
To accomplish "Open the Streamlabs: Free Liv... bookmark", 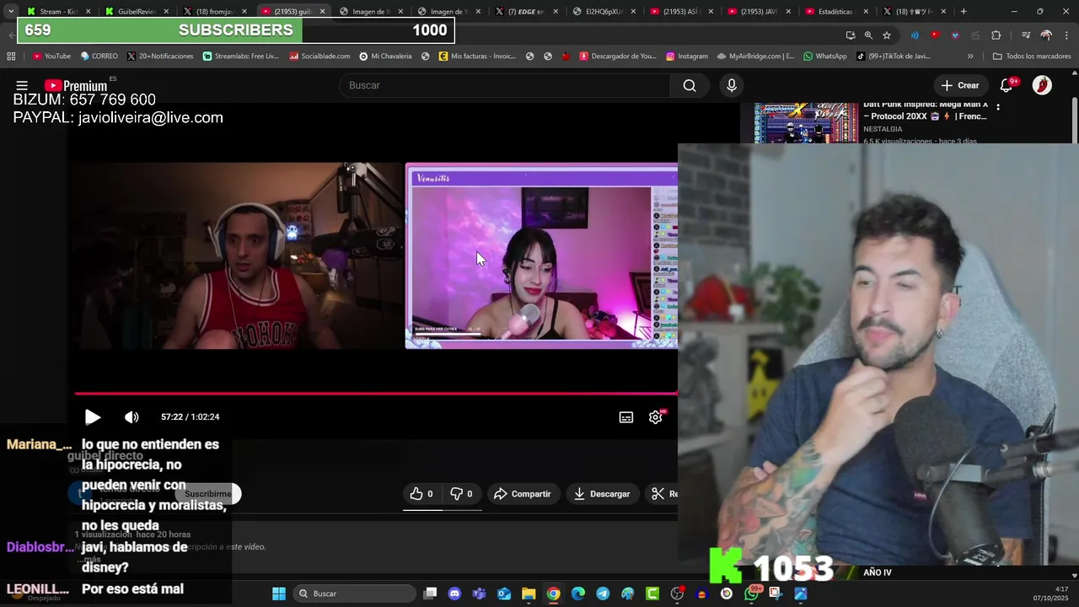I will (240, 56).
